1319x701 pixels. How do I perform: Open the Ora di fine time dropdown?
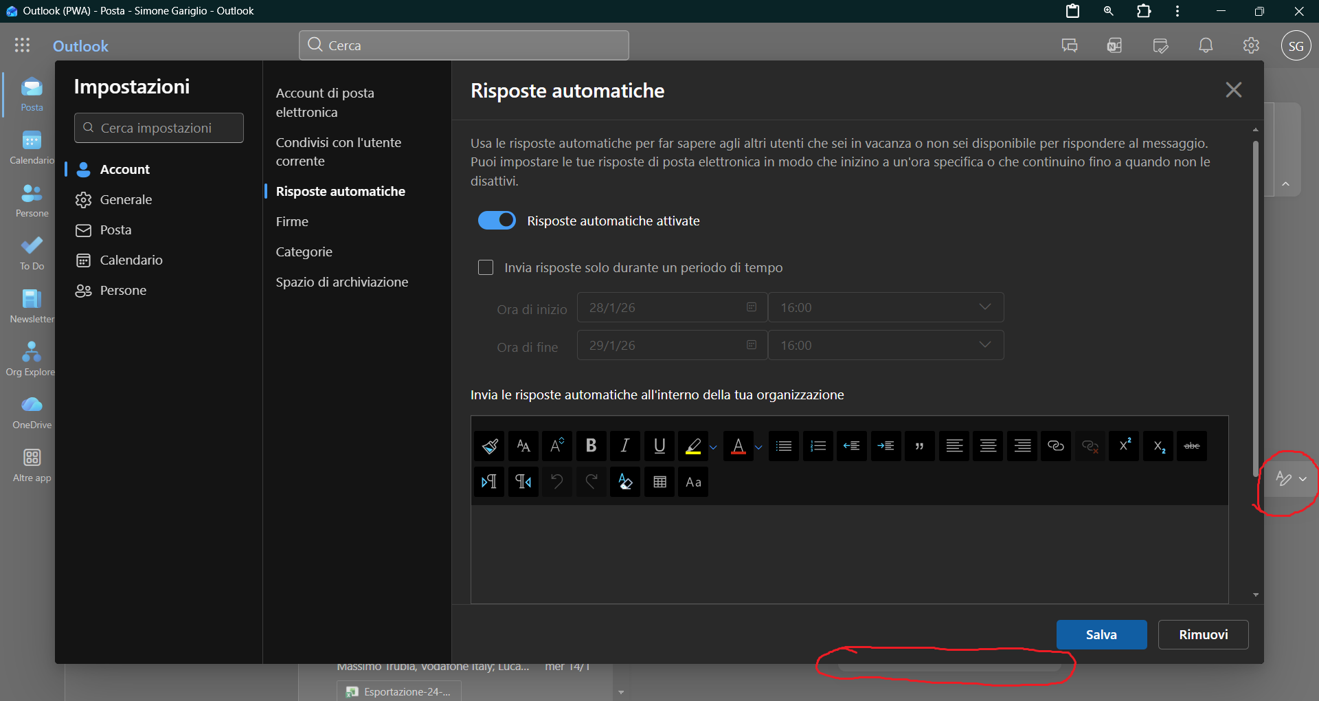click(x=886, y=345)
